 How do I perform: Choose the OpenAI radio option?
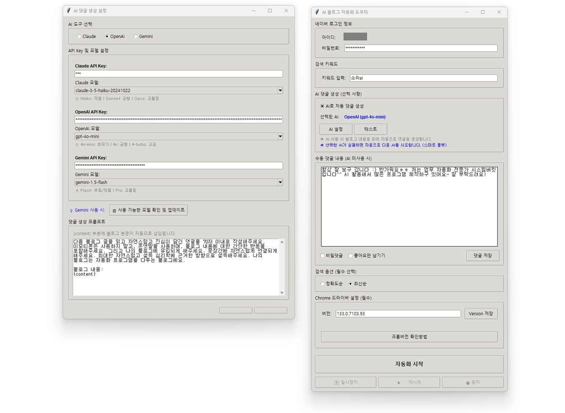click(107, 37)
